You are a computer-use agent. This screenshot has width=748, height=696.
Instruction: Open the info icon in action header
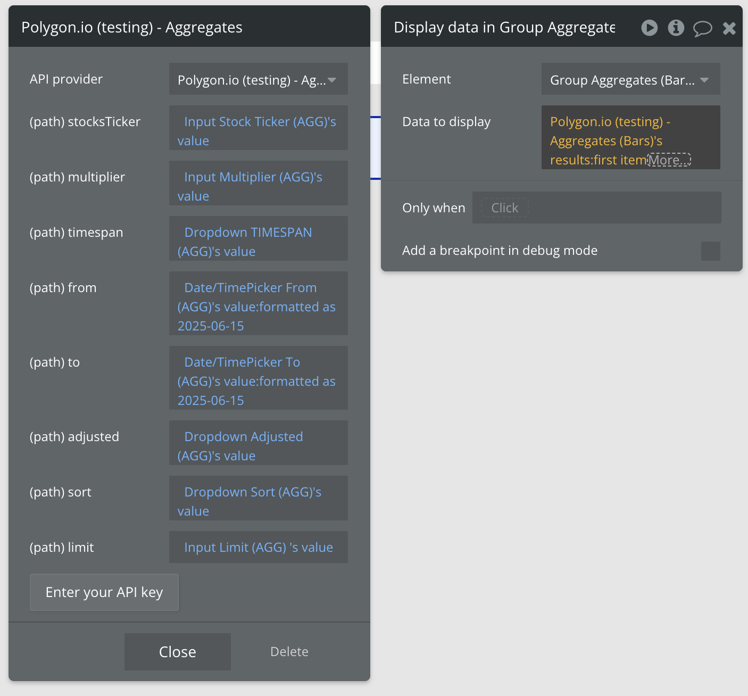[x=676, y=28]
